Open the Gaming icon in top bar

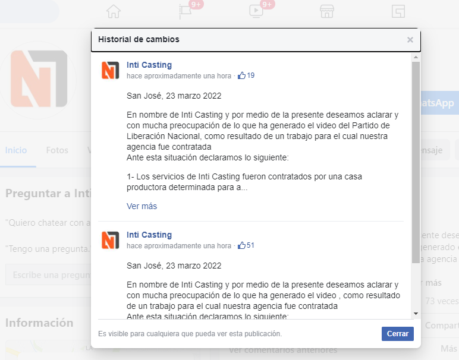click(x=398, y=12)
